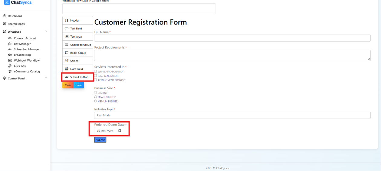Collapse the WhatsApp menu chevron
The width and height of the screenshot is (381, 171).
46,31
